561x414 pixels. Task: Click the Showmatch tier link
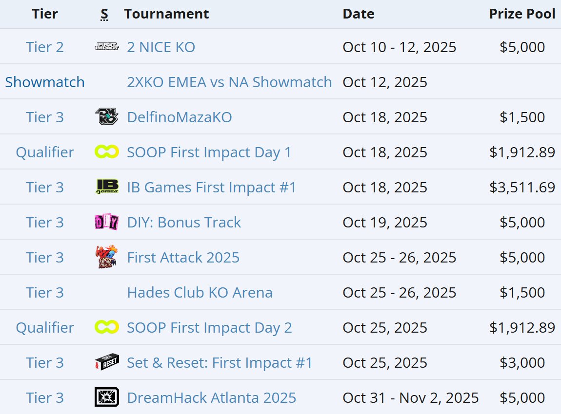click(45, 82)
